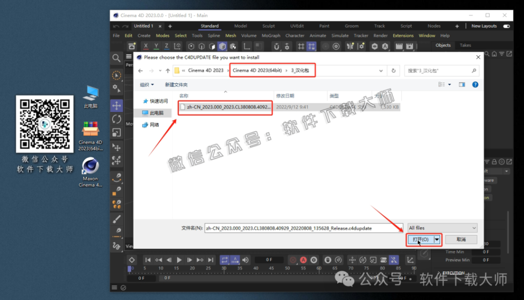Toggle keyframe recording with the red record icon
524x300 pixels.
click(293, 260)
